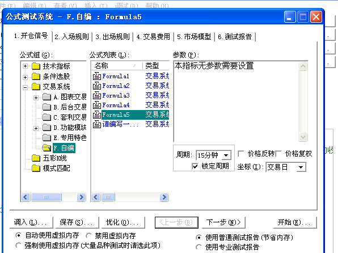Screen dimensions: 338x253
Task: Click the 优化(O)... button
Action: 123,222
